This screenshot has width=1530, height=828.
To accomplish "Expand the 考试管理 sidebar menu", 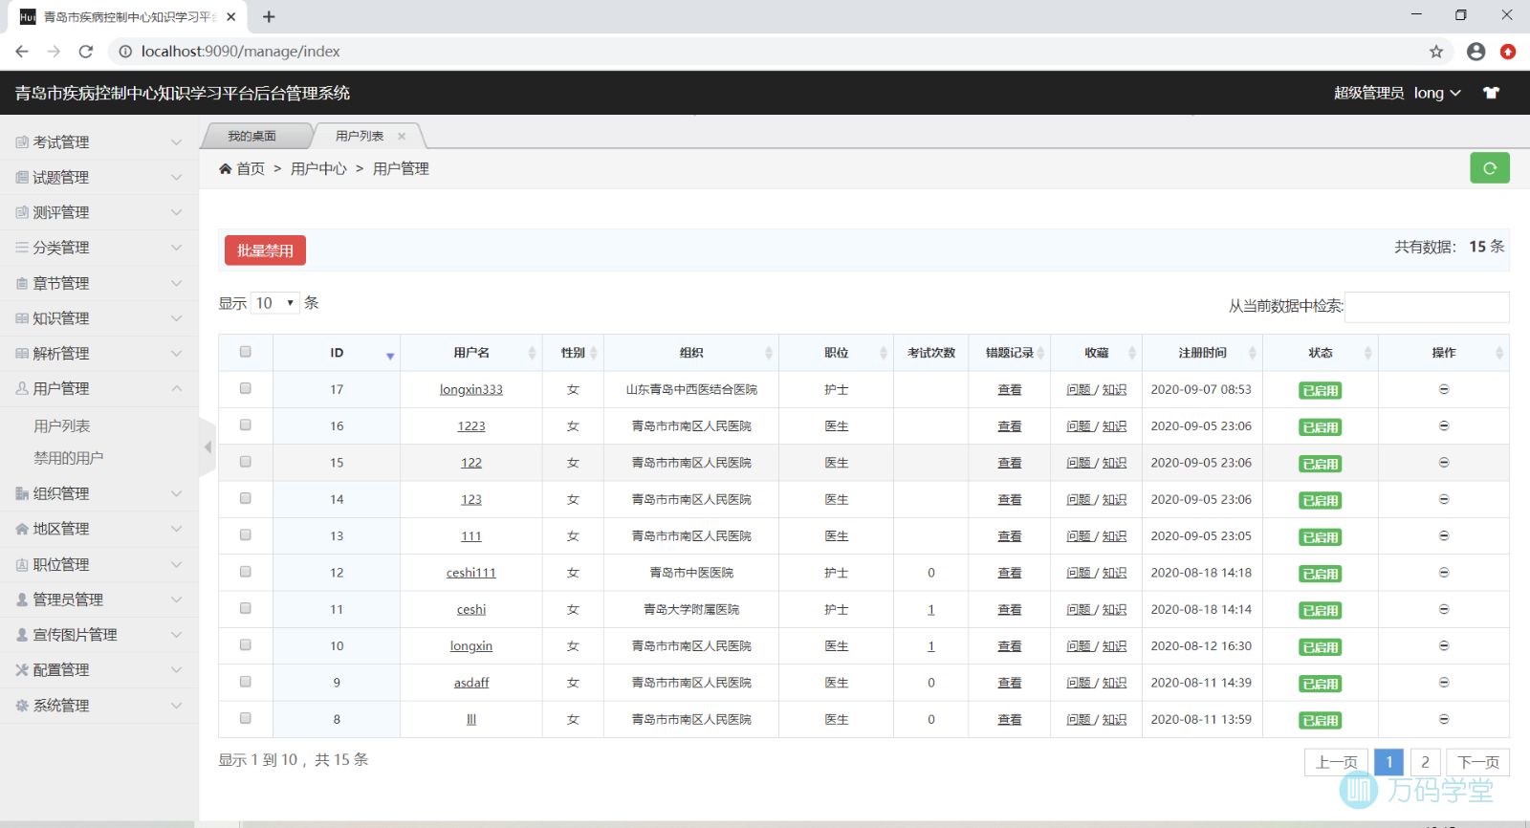I will point(98,142).
